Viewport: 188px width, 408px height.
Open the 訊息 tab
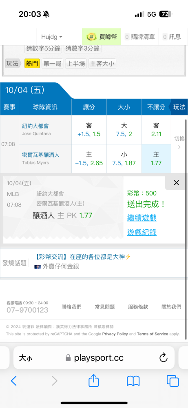point(172,37)
